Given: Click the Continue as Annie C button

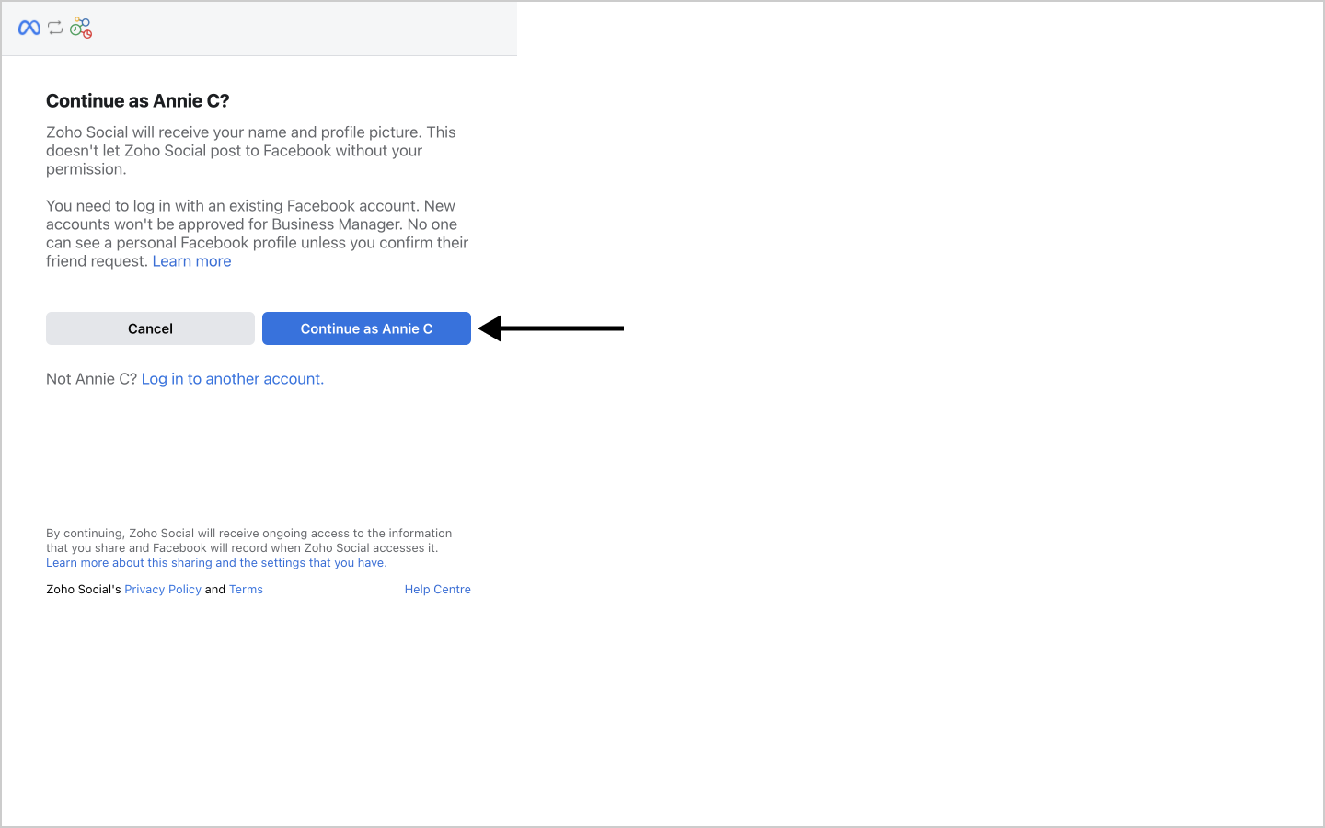Looking at the screenshot, I should [x=366, y=328].
